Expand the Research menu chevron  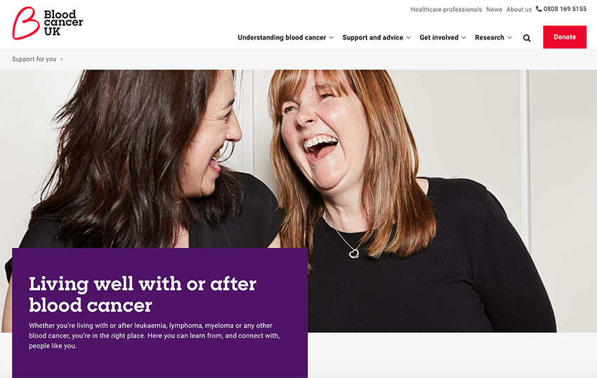click(509, 37)
